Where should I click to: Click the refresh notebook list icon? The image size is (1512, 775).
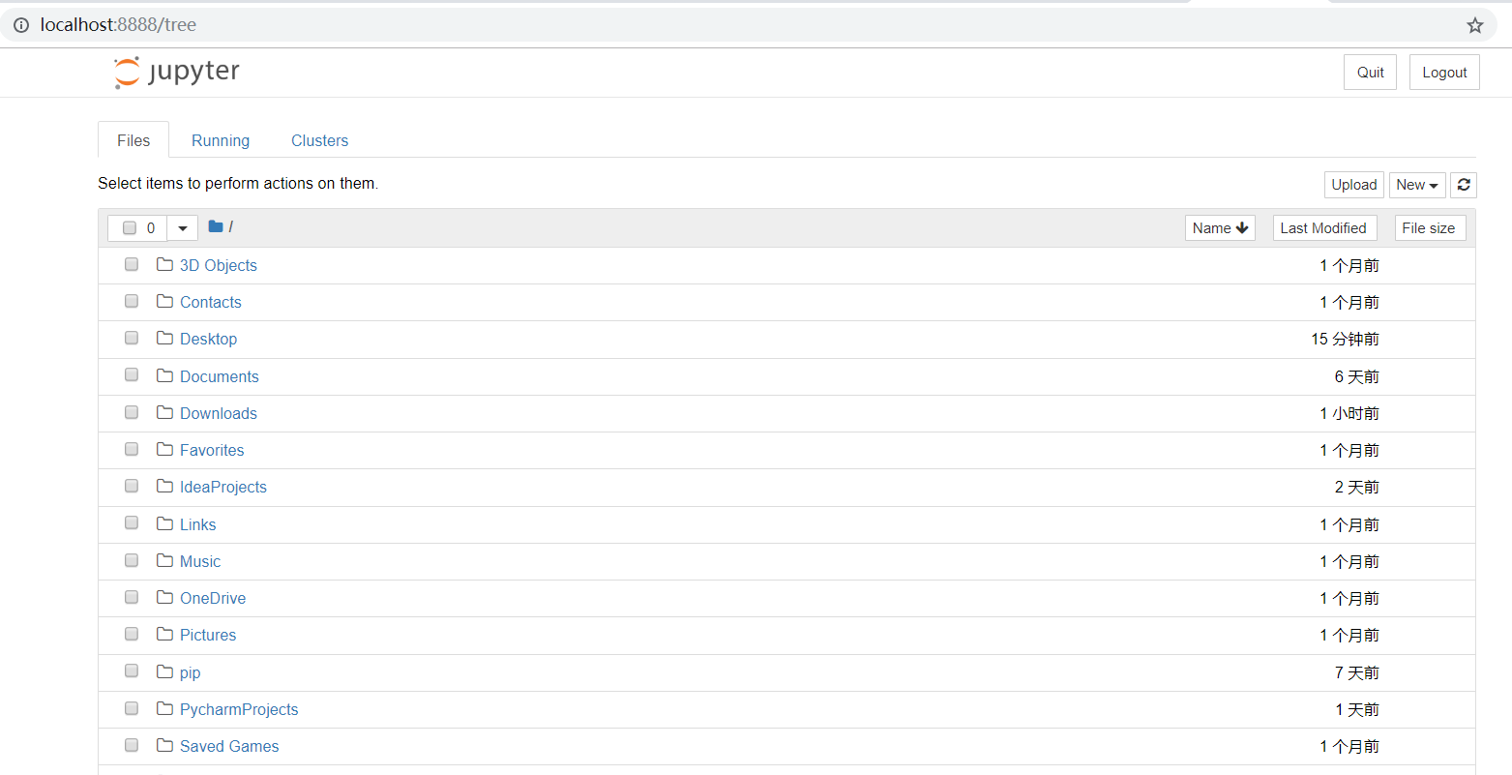point(1463,184)
